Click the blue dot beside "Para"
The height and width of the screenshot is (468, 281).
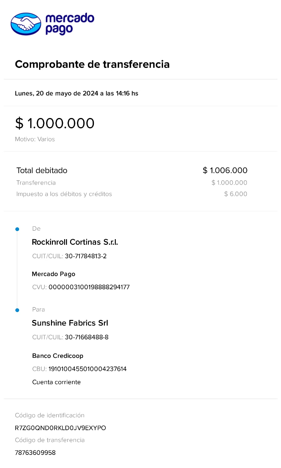17,310
